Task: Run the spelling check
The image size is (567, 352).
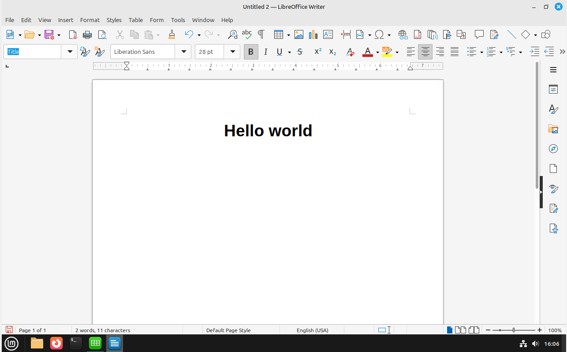Action: click(247, 34)
